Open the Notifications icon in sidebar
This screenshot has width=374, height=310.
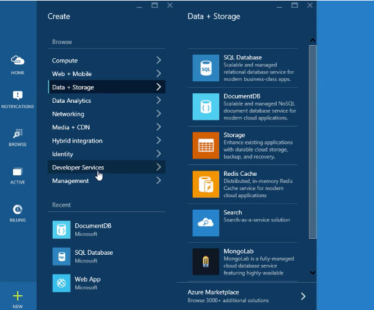pyautogui.click(x=18, y=96)
